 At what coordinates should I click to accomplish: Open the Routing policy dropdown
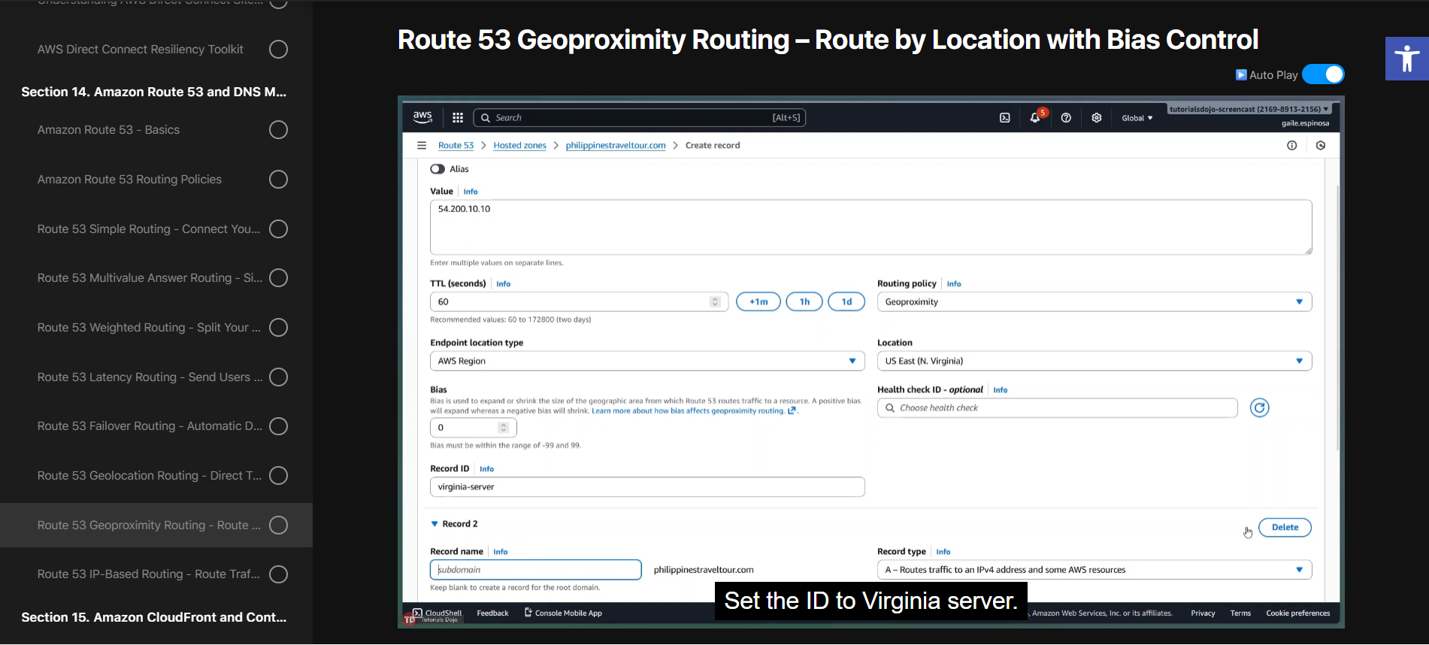(1094, 302)
